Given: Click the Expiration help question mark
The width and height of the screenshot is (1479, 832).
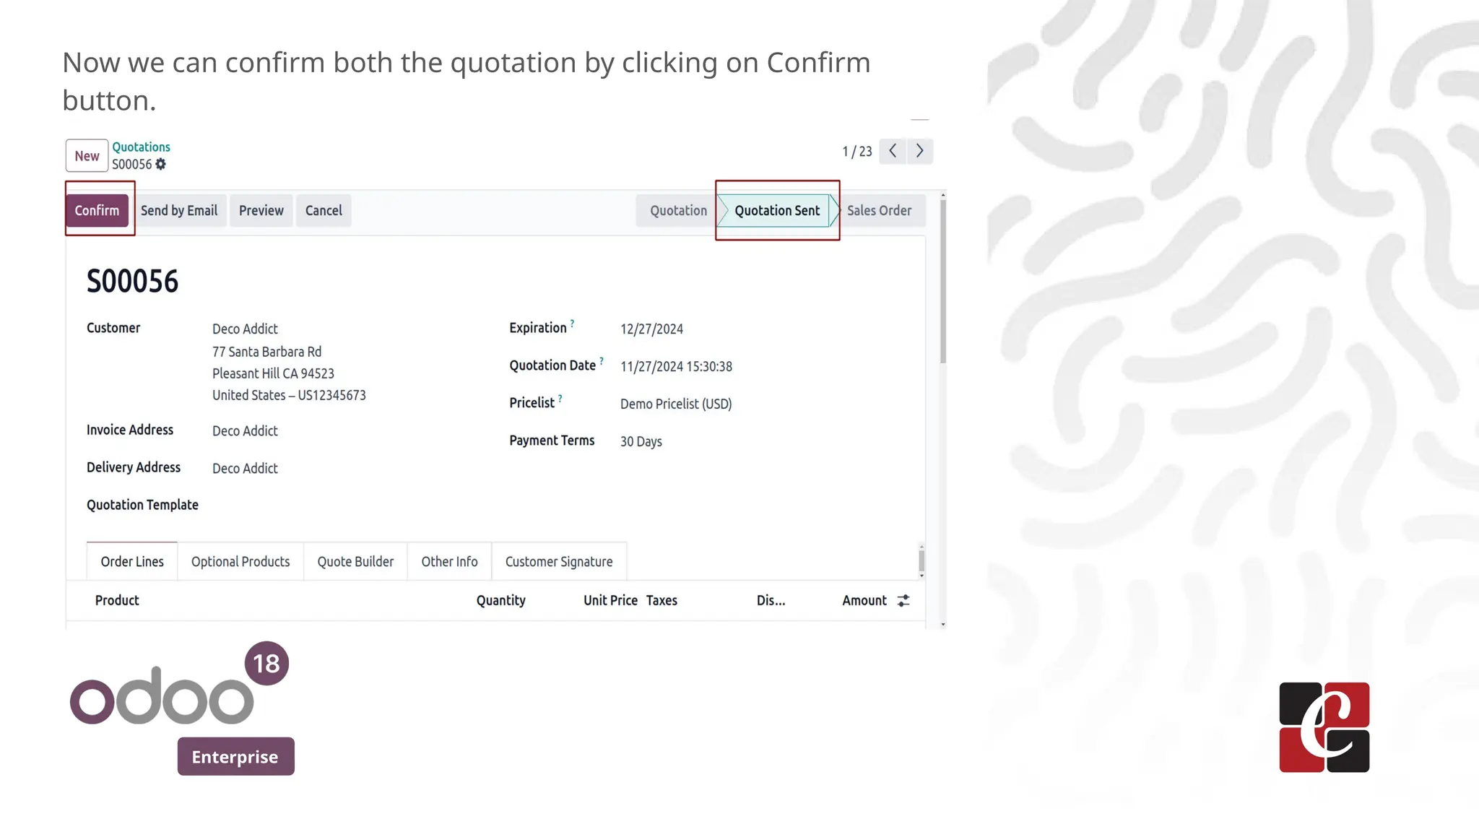Looking at the screenshot, I should pos(572,323).
